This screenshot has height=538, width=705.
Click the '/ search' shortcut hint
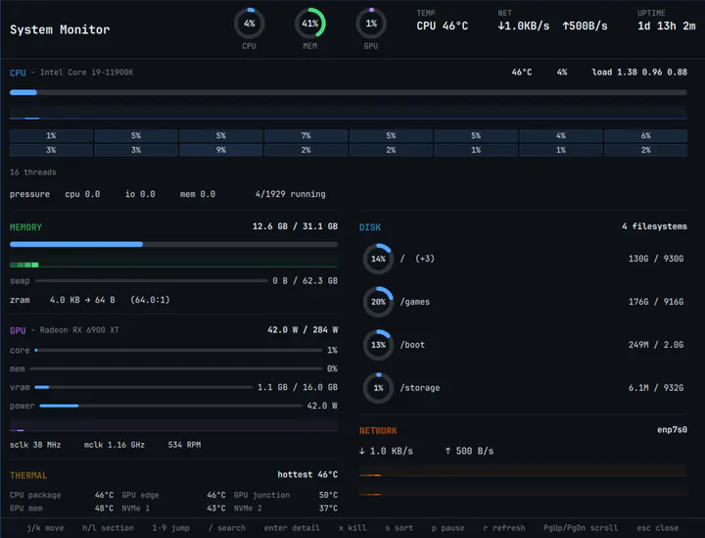point(226,527)
